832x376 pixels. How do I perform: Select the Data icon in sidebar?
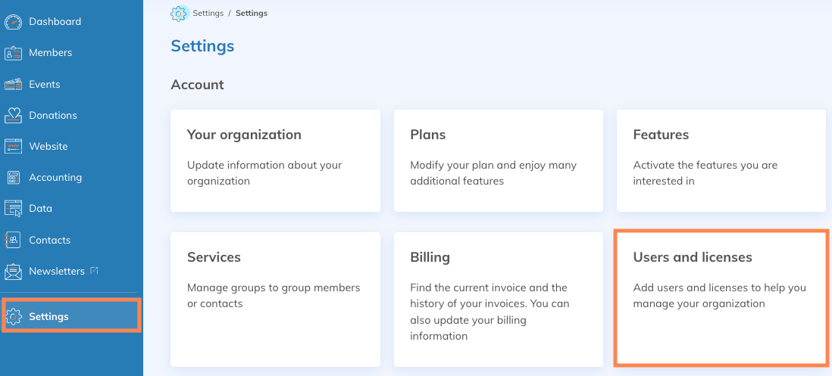pos(14,209)
